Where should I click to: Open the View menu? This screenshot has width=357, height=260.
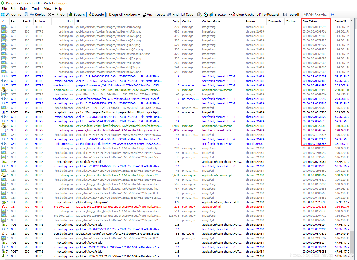click(x=48, y=8)
